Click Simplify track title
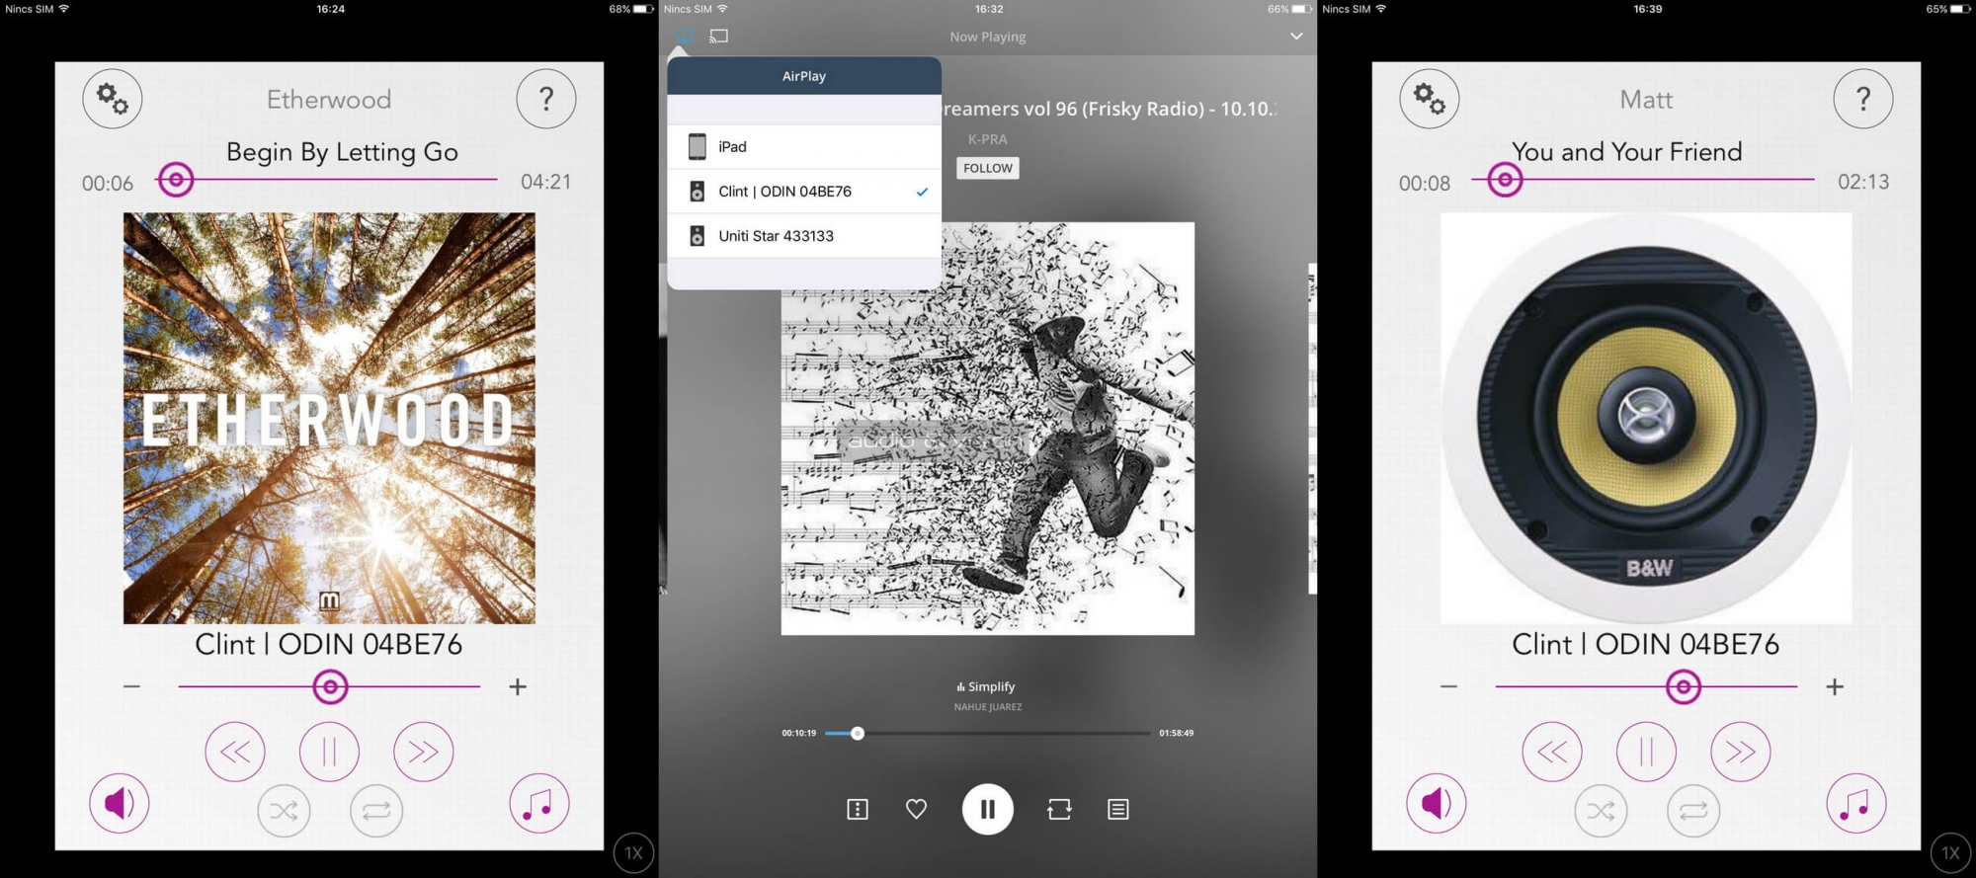Image resolution: width=1976 pixels, height=878 pixels. click(x=991, y=686)
